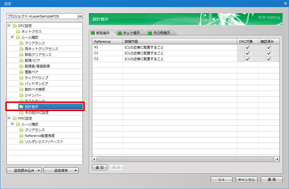Select the C1 reference cell
The width and height of the screenshot is (289, 189).
point(107,53)
